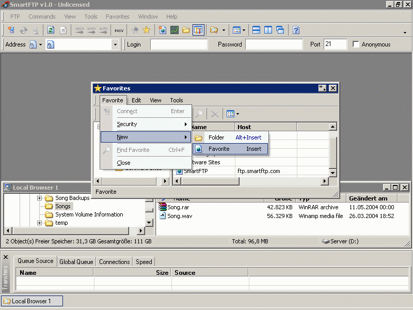The height and width of the screenshot is (310, 413).
Task: Open Favorites via yellow star toolbar icon
Action: 146,30
